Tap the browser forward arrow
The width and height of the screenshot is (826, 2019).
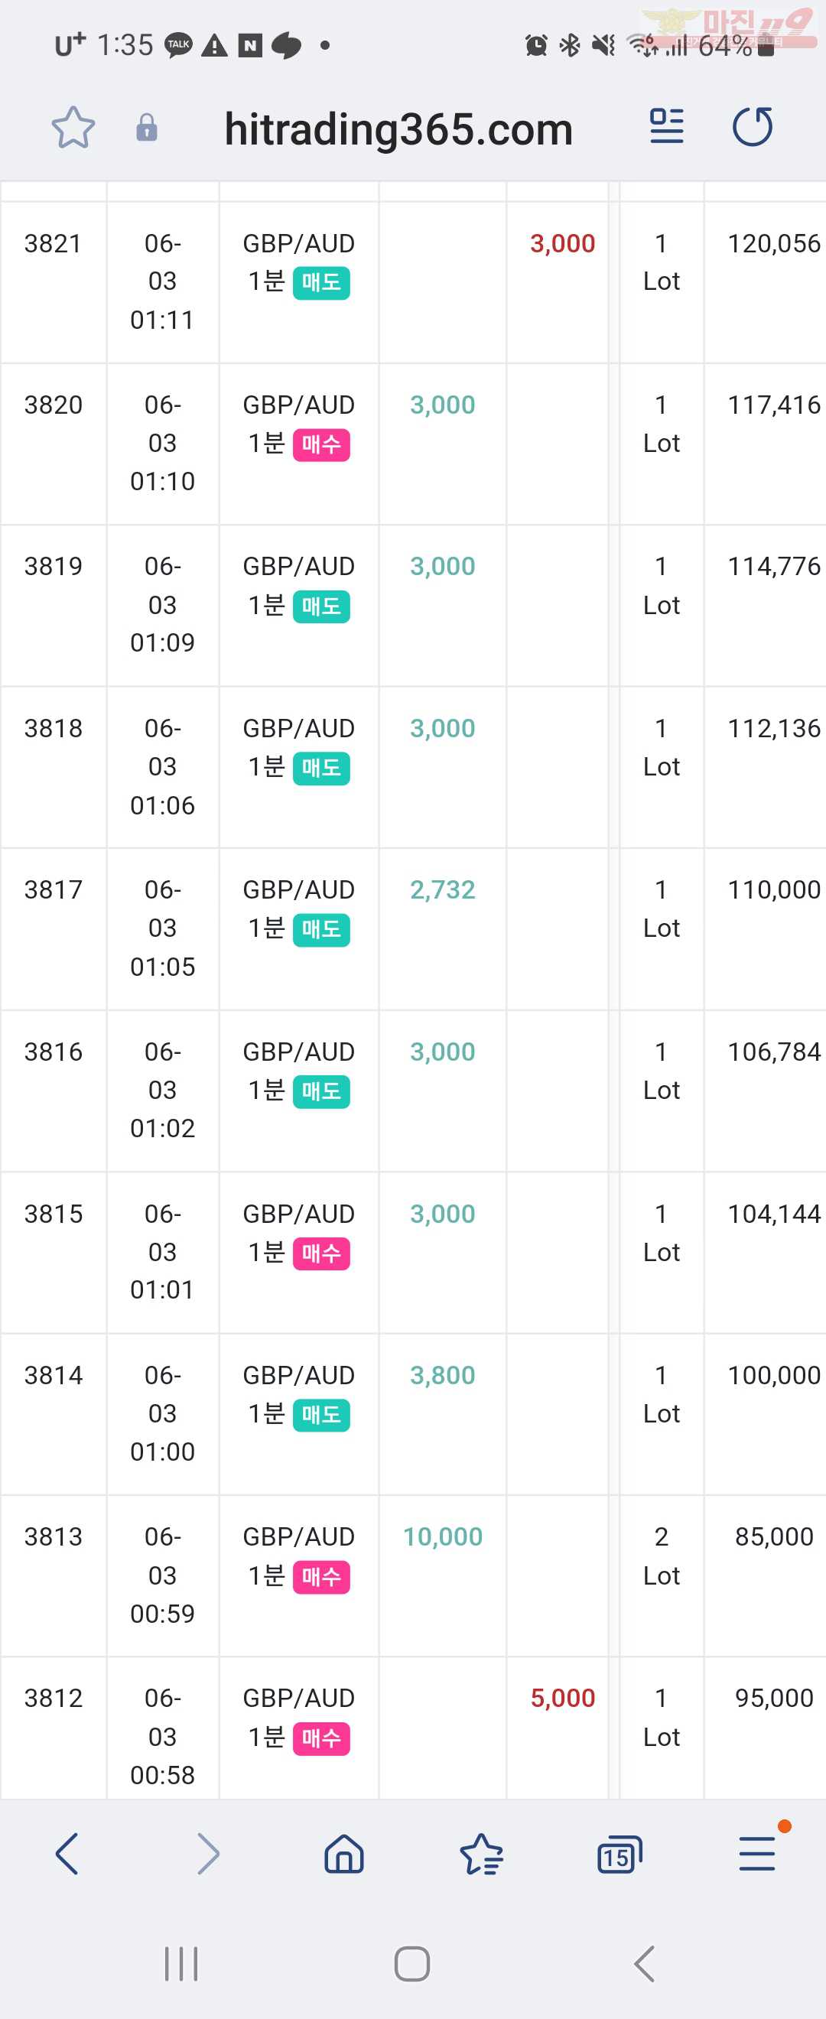[x=208, y=1854]
